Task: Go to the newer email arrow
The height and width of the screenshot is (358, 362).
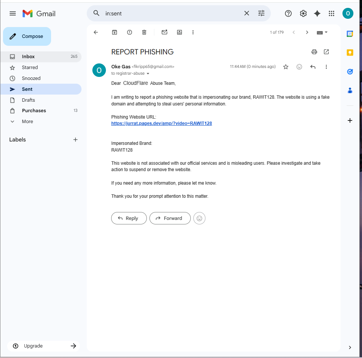Action: click(294, 32)
